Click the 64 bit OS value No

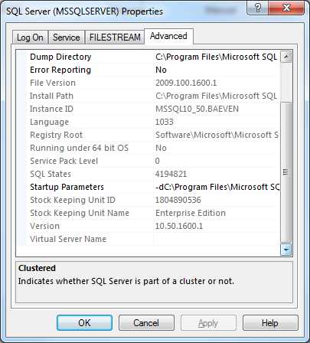pyautogui.click(x=216, y=148)
